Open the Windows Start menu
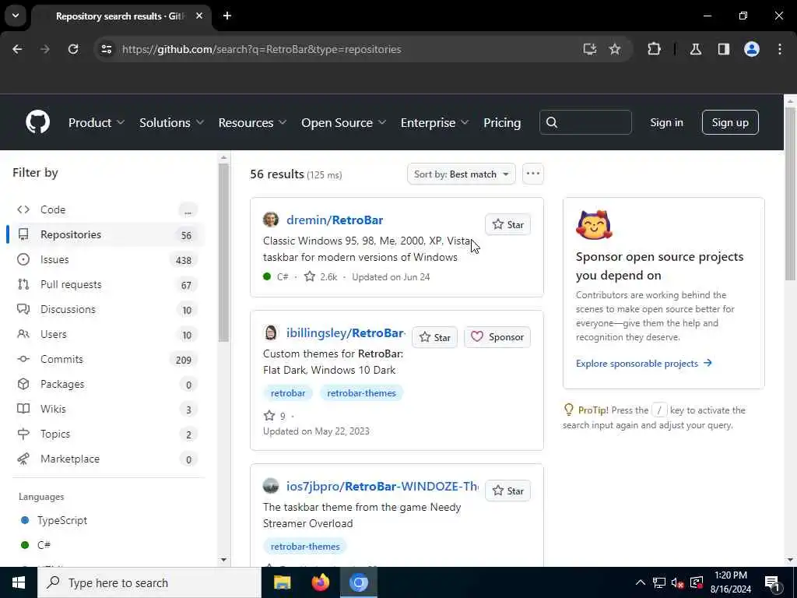 click(x=19, y=582)
